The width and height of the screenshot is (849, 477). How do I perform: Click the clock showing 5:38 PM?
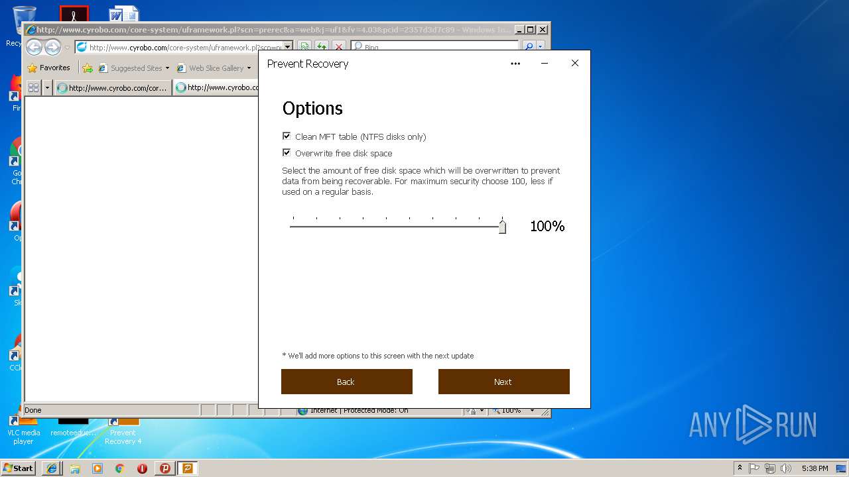[815, 468]
